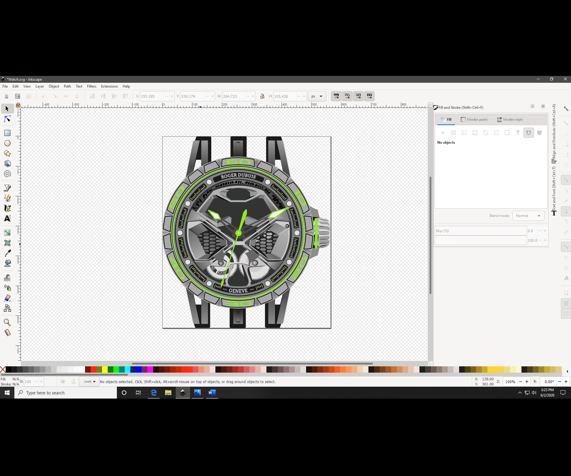The image size is (571, 476).
Task: Click the Windows Start button
Action: pyautogui.click(x=7, y=393)
